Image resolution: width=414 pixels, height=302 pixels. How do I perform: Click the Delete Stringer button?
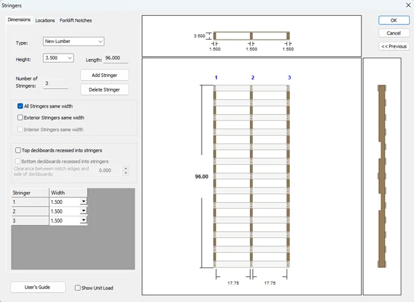(105, 89)
